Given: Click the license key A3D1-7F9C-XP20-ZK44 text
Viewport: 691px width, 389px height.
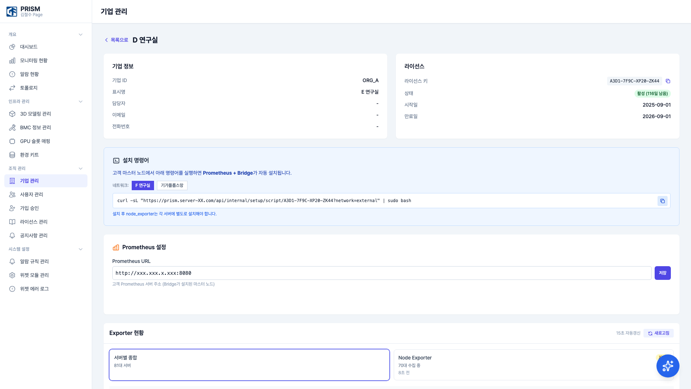Looking at the screenshot, I should tap(634, 81).
